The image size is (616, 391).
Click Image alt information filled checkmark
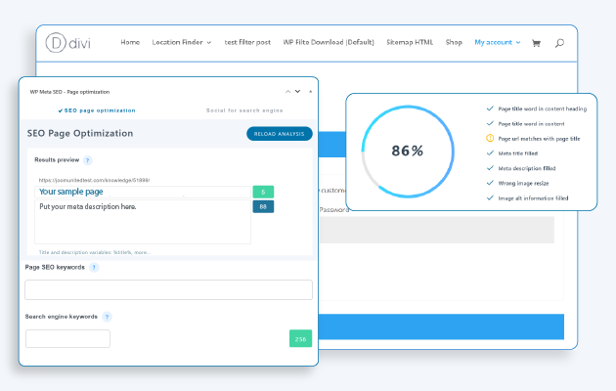[489, 197]
